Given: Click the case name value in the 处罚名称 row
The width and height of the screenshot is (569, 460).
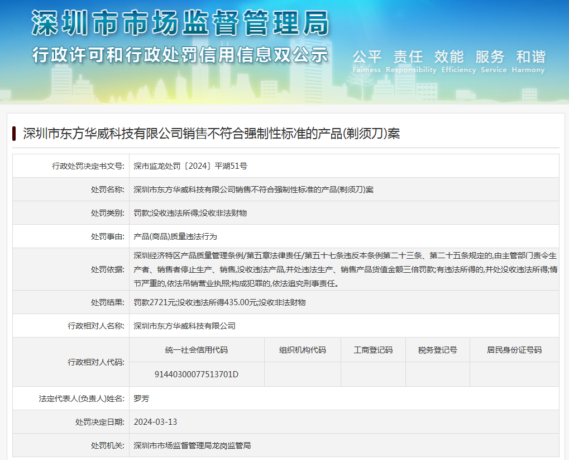Looking at the screenshot, I should (x=254, y=189).
